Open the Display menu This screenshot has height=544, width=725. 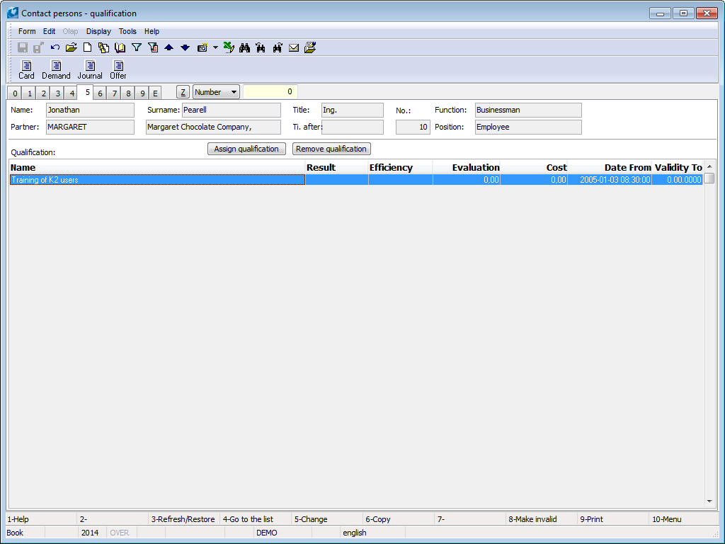click(98, 31)
